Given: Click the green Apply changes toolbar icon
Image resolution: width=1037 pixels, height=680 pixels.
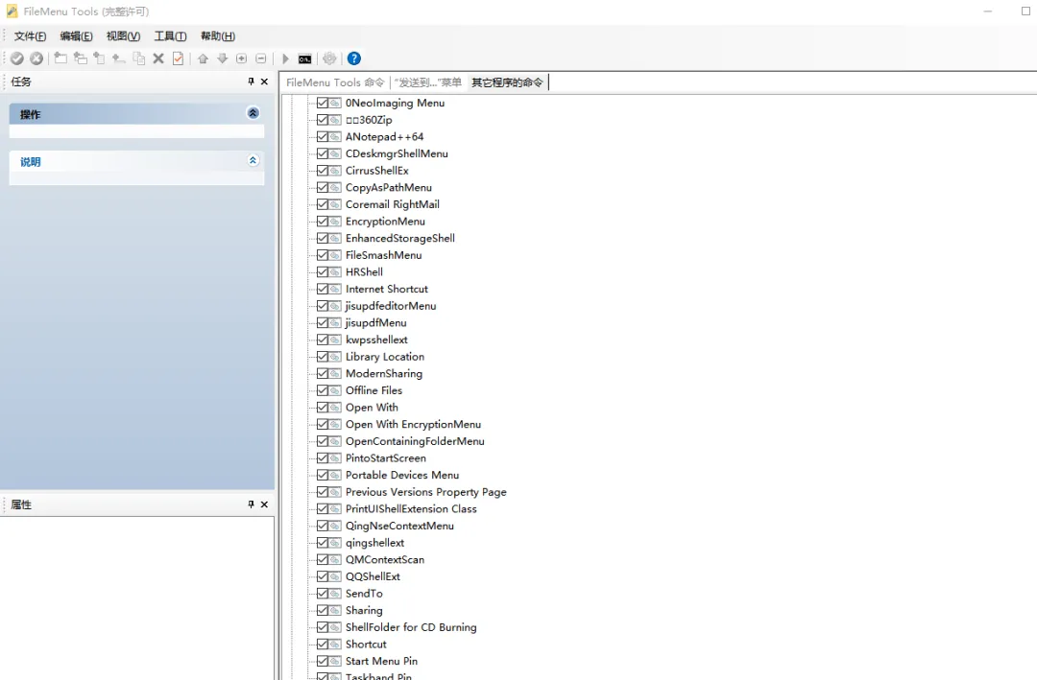Looking at the screenshot, I should (x=16, y=59).
